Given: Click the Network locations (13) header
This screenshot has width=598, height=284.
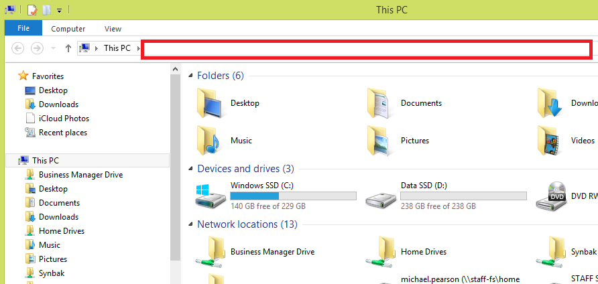Looking at the screenshot, I should pos(247,224).
